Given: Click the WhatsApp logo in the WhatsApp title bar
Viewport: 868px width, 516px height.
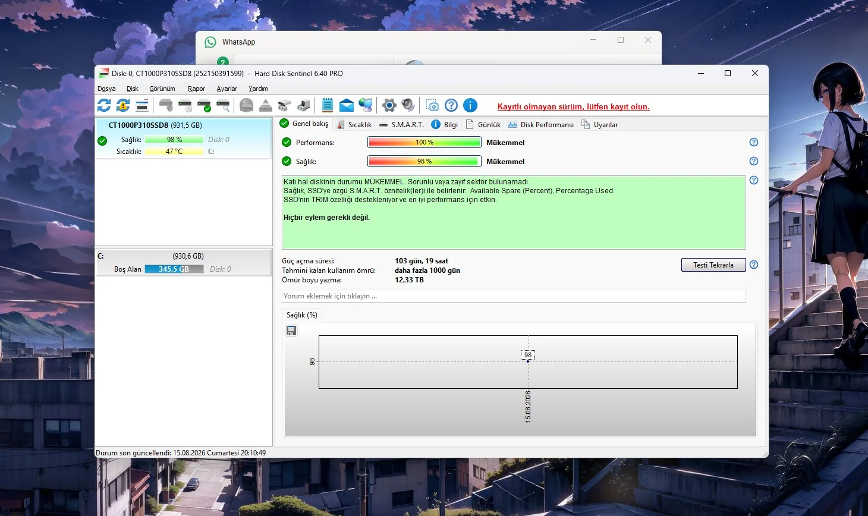Looking at the screenshot, I should point(210,42).
